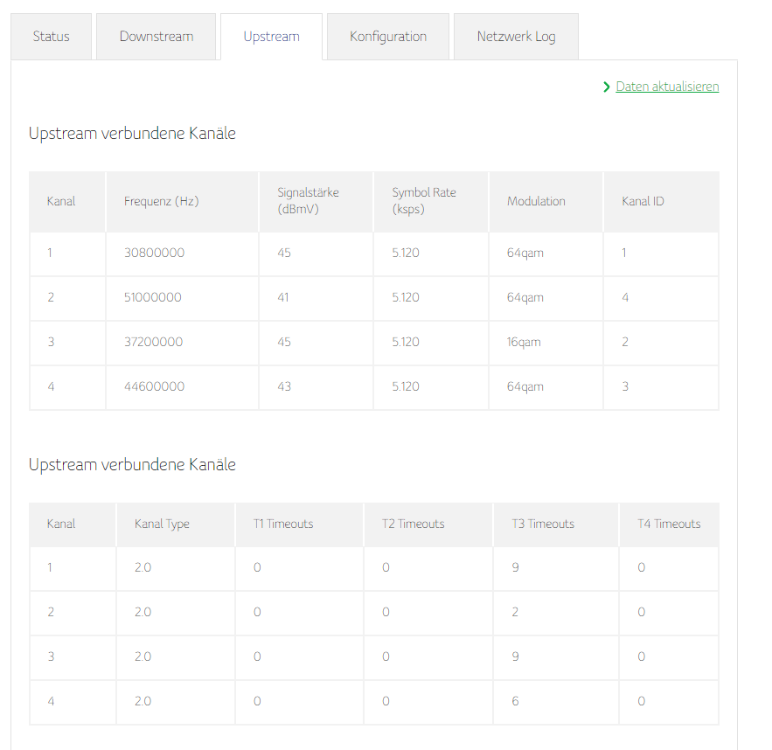772x750 pixels.
Task: Click the Daten aktualisieren link
Action: [x=667, y=87]
